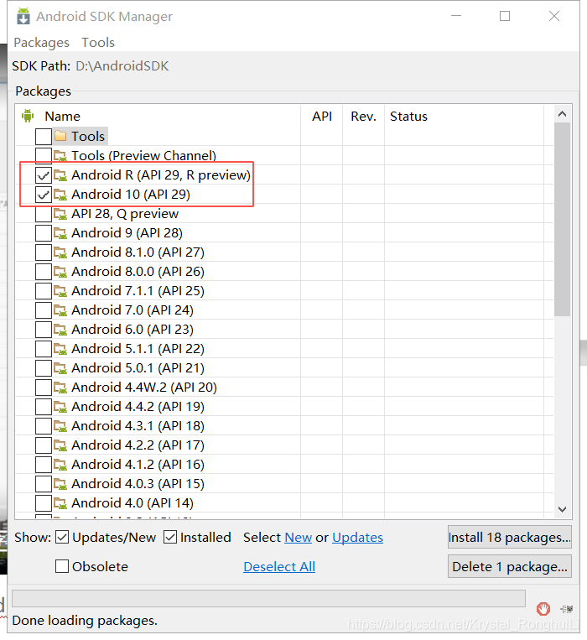Click the Android SDK Manager title bar icon
This screenshot has height=640, width=587.
(23, 16)
